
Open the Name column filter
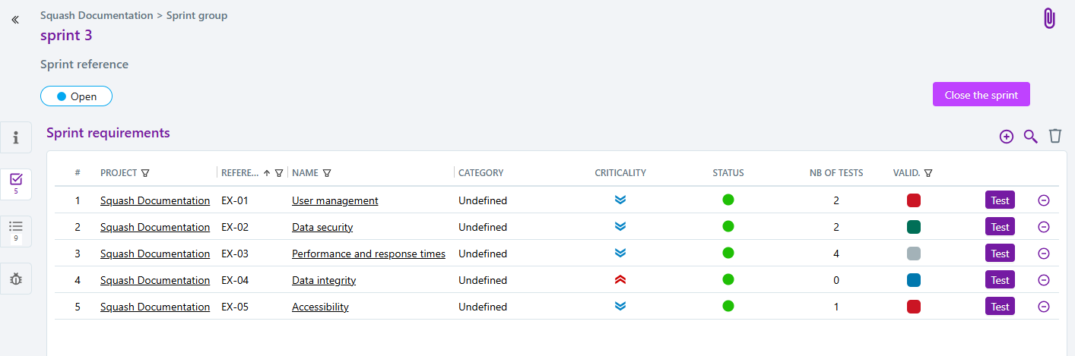pyautogui.click(x=327, y=173)
